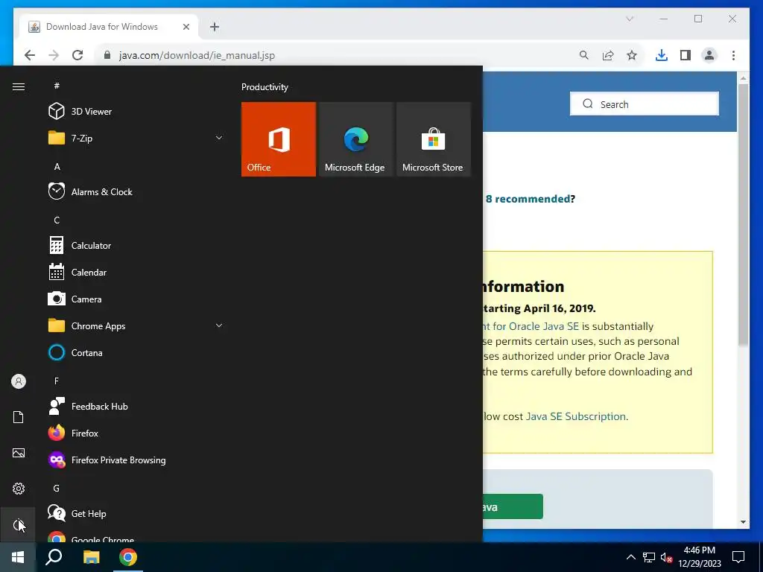Open the 7-Zip folder entry
763x572 pixels.
coord(136,138)
